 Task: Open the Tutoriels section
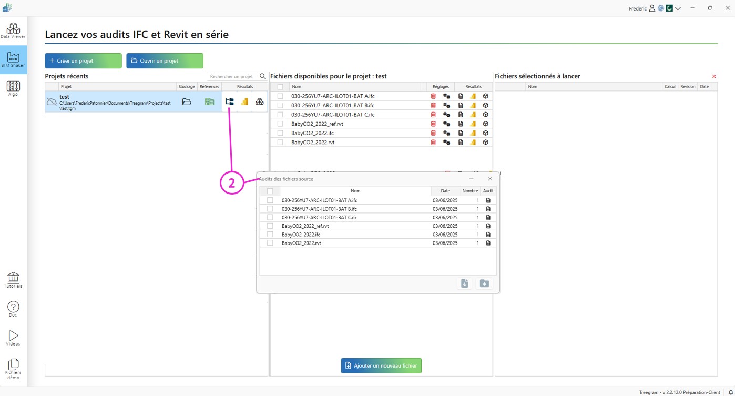pos(13,280)
